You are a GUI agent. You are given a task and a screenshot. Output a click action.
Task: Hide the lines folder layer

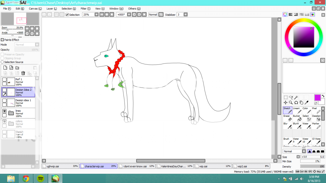pyautogui.click(x=4, y=111)
